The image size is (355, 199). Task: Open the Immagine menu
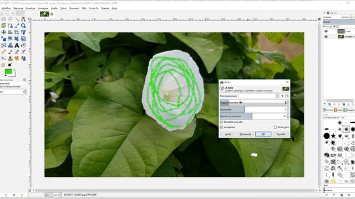click(x=43, y=8)
